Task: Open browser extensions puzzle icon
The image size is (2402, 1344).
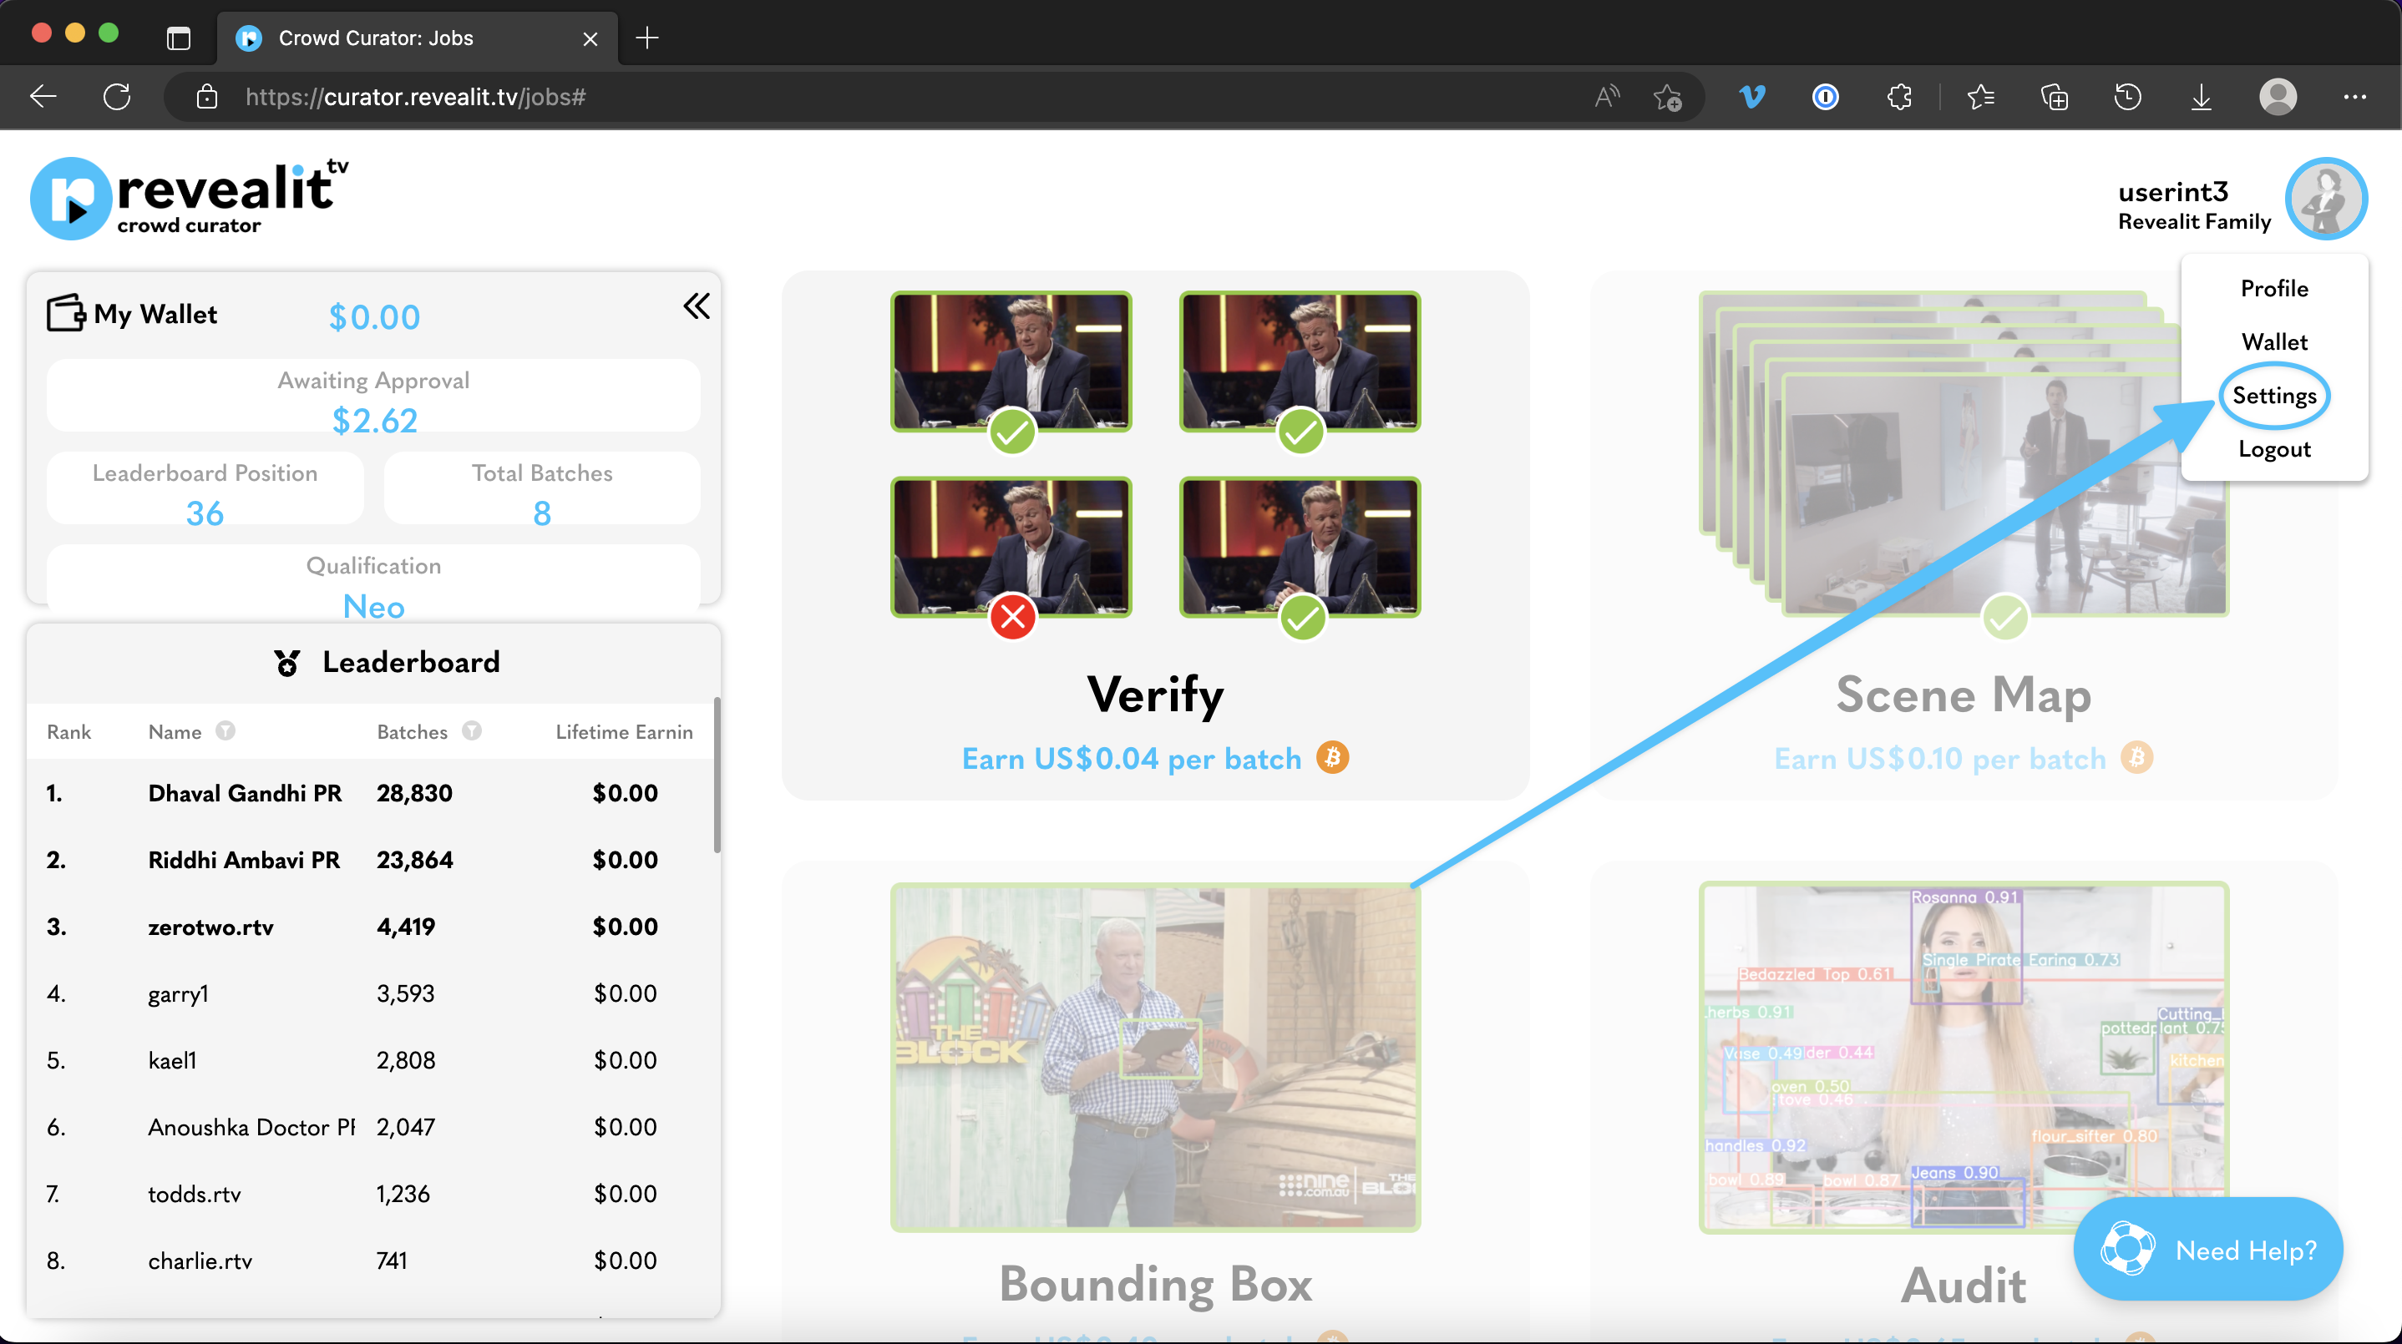Action: (1898, 97)
